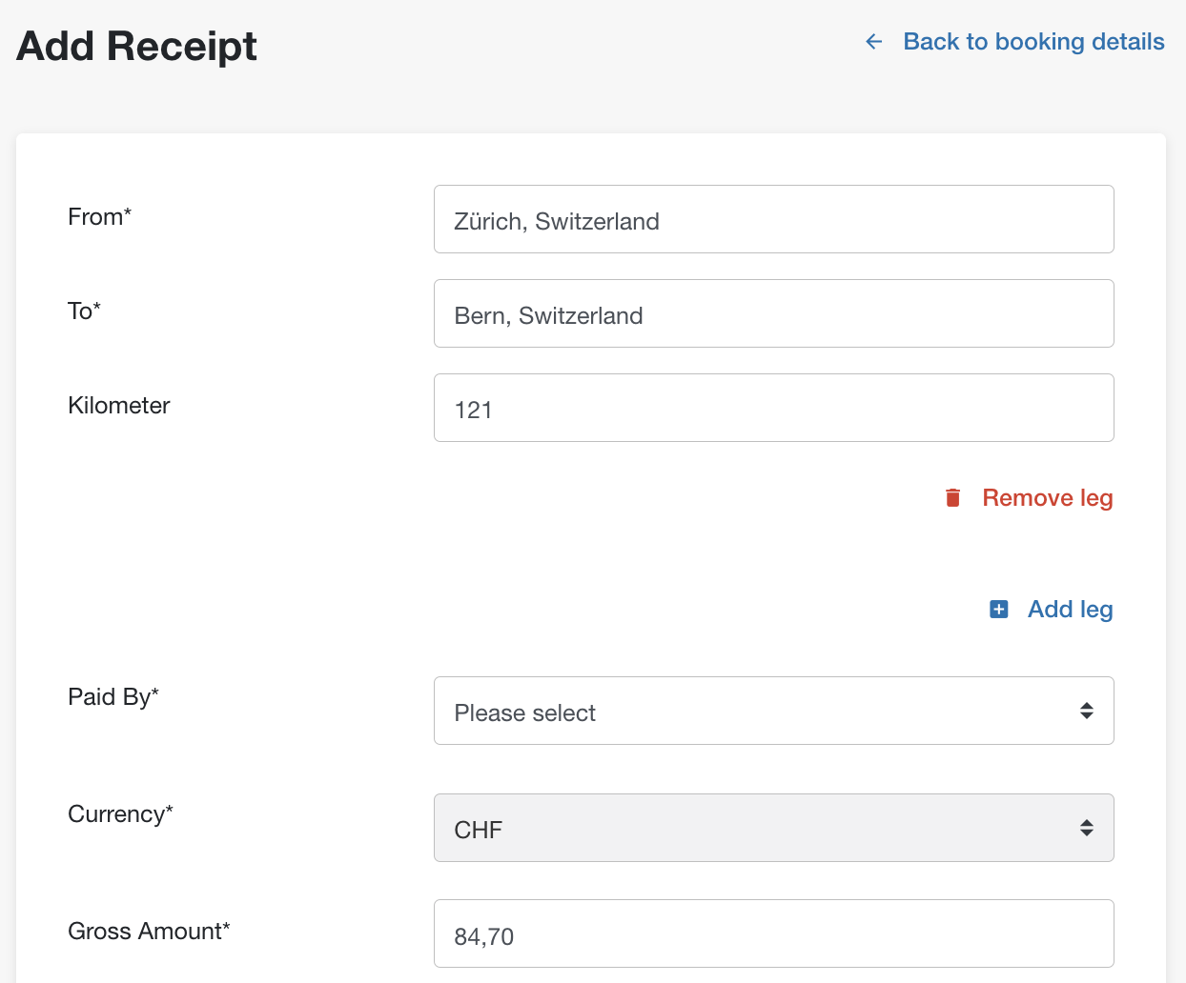Click Remove leg link

(x=1047, y=498)
